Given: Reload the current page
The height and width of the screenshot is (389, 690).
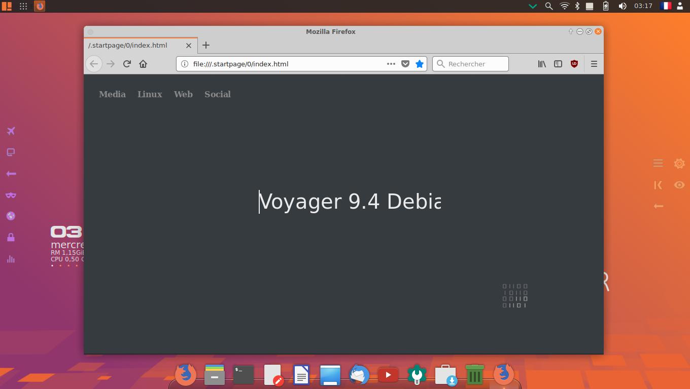Looking at the screenshot, I should pos(127,64).
